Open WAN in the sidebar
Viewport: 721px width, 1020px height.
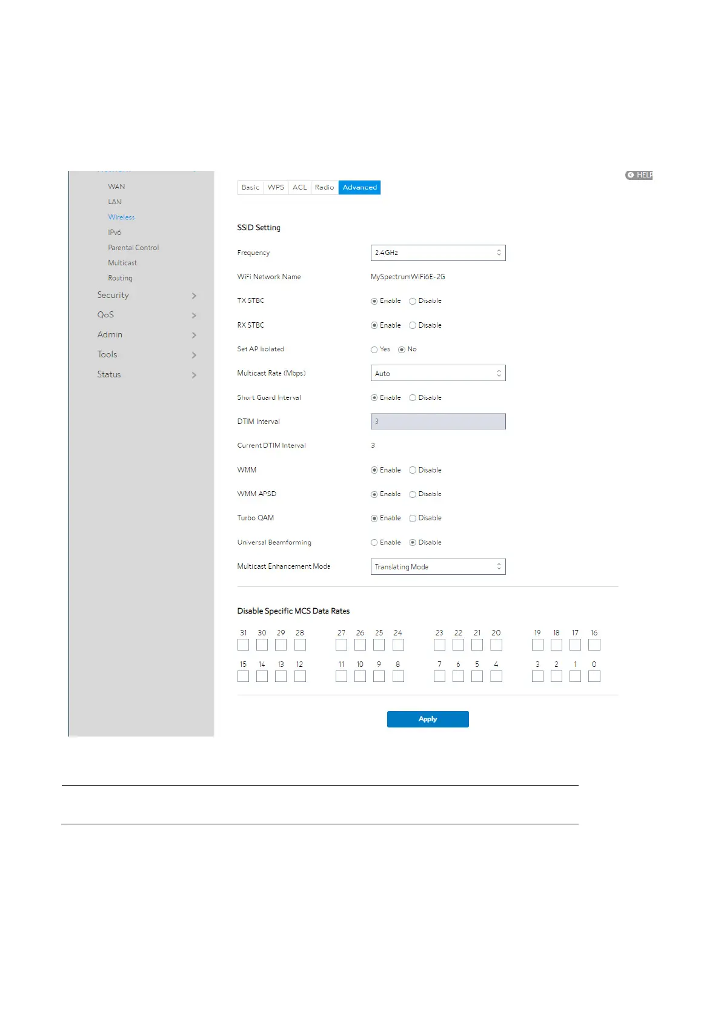116,187
